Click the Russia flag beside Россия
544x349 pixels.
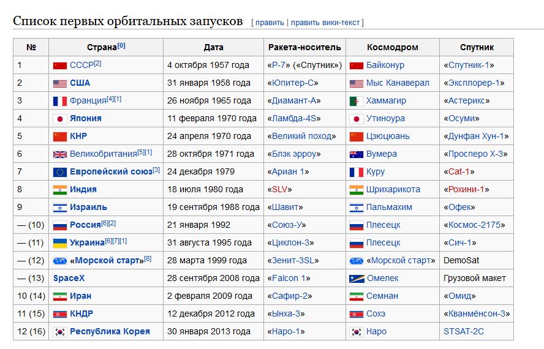click(59, 225)
